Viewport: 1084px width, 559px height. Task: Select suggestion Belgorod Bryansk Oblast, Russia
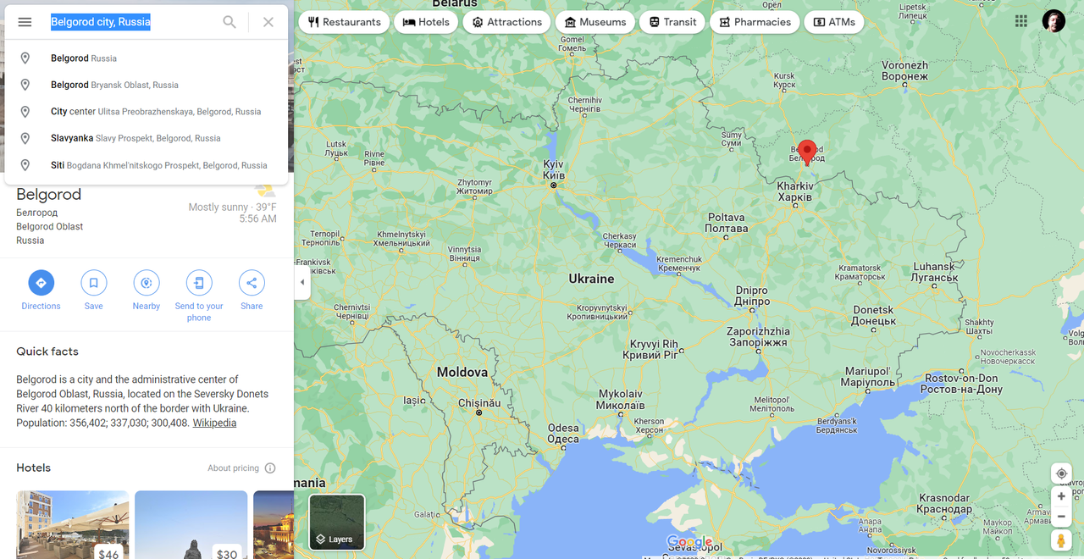click(147, 85)
